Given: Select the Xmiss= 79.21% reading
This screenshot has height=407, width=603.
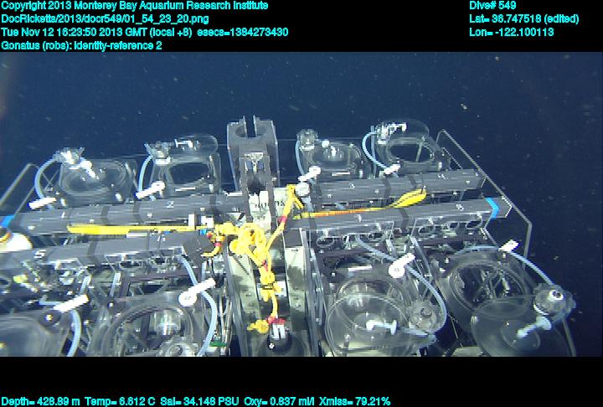Looking at the screenshot, I should tap(354, 402).
